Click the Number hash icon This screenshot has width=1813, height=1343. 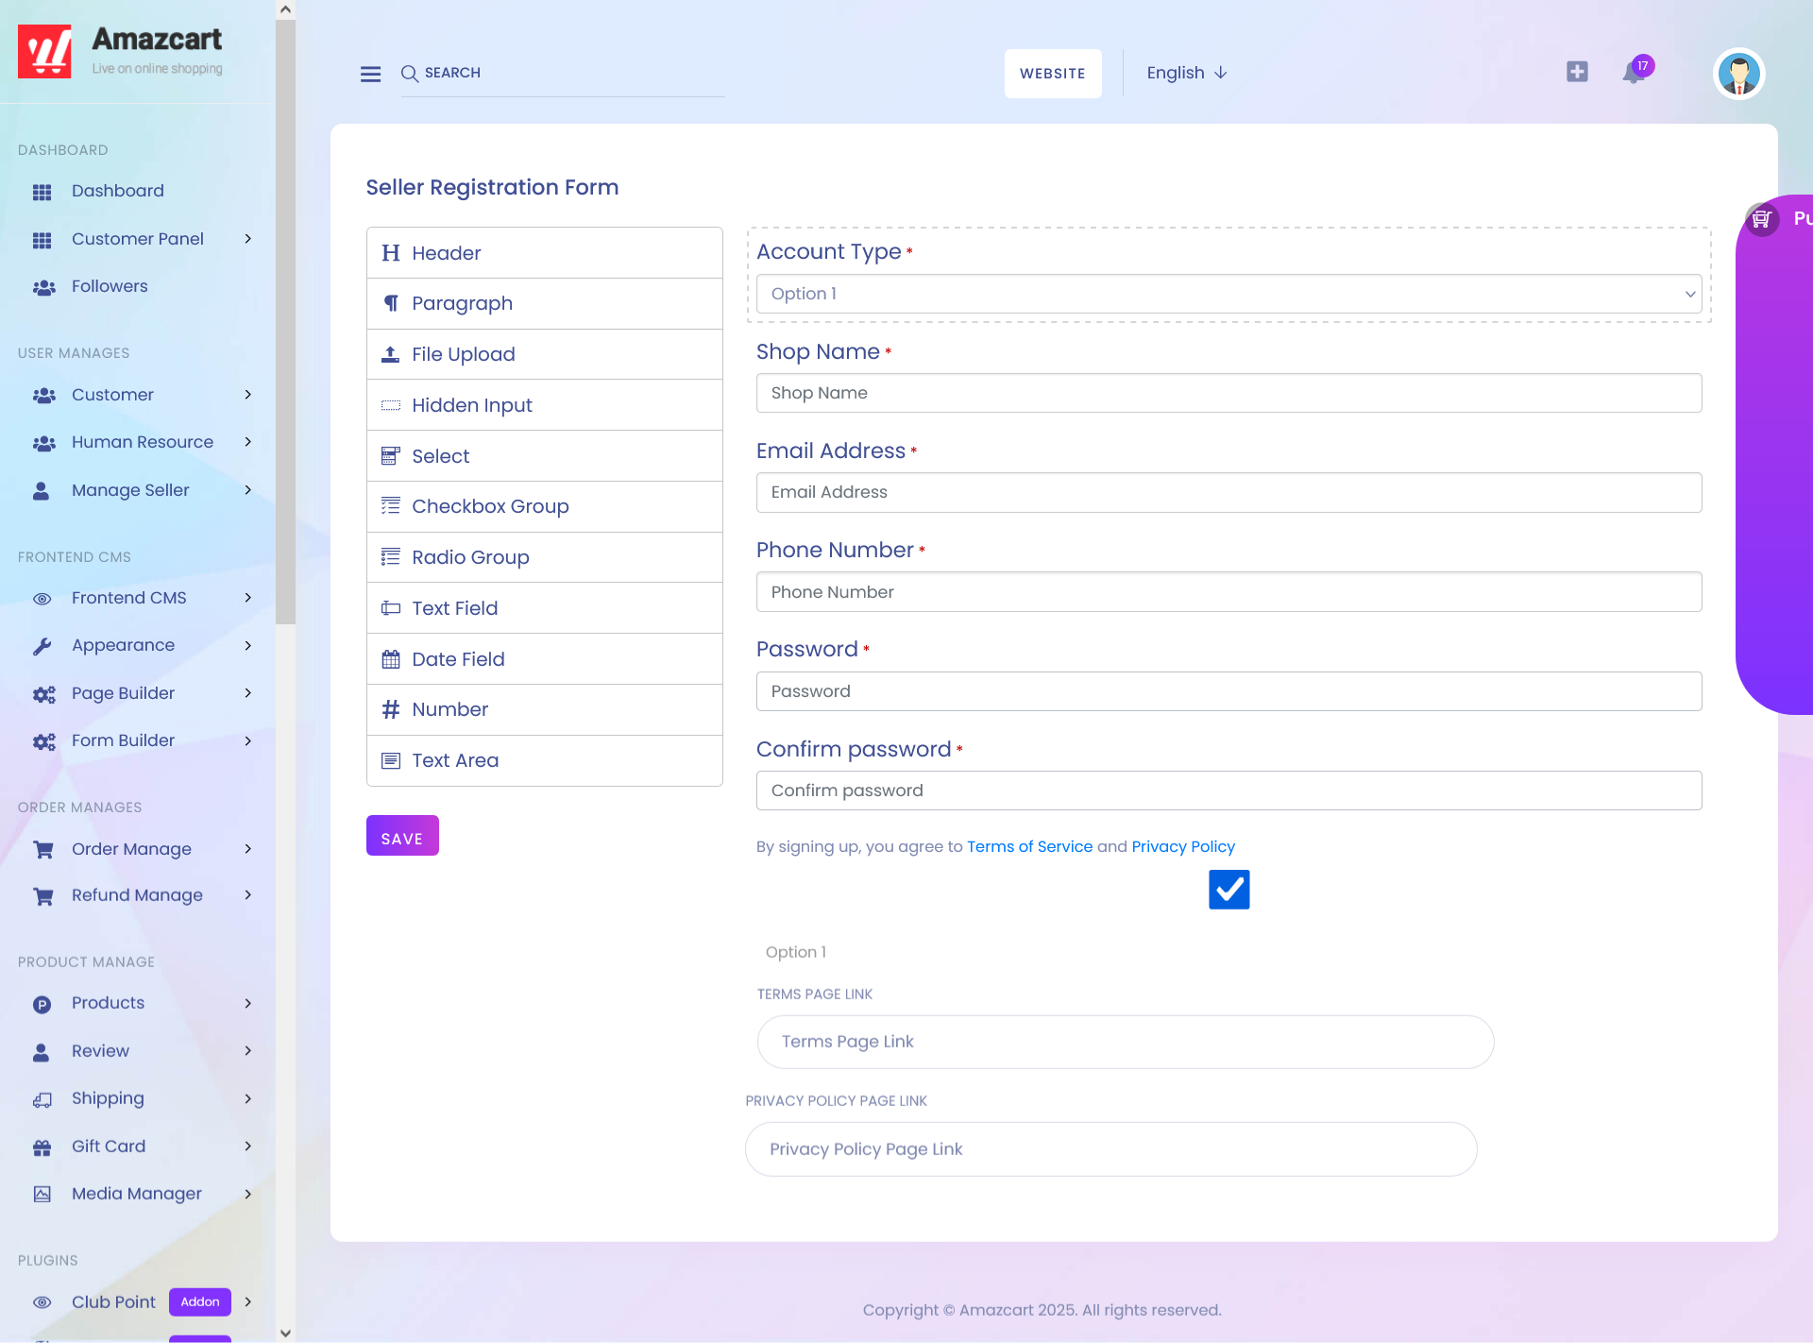(391, 709)
